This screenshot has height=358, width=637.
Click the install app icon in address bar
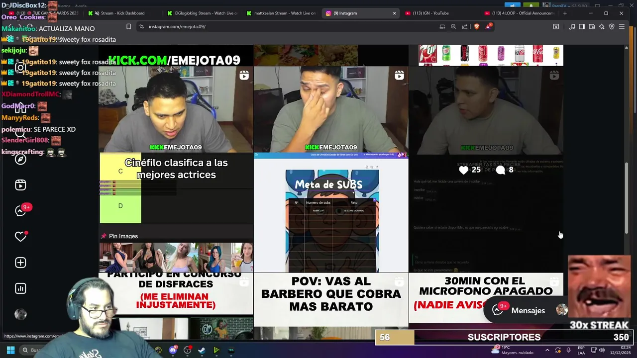(x=442, y=26)
